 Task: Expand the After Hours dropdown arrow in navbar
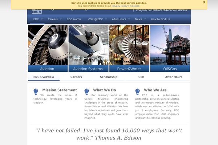pyautogui.click(x=129, y=19)
